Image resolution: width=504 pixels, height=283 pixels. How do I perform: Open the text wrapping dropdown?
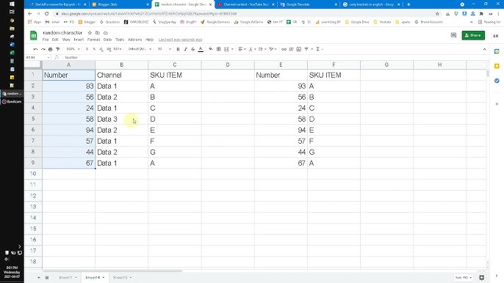262,49
